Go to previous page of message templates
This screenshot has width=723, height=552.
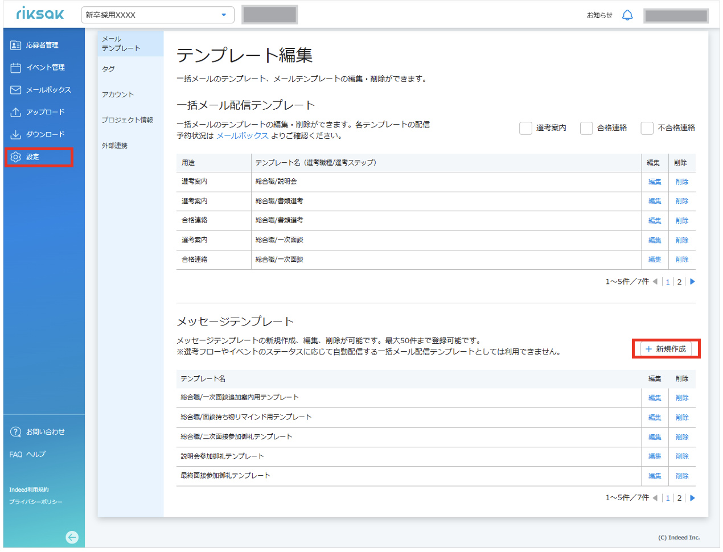655,498
